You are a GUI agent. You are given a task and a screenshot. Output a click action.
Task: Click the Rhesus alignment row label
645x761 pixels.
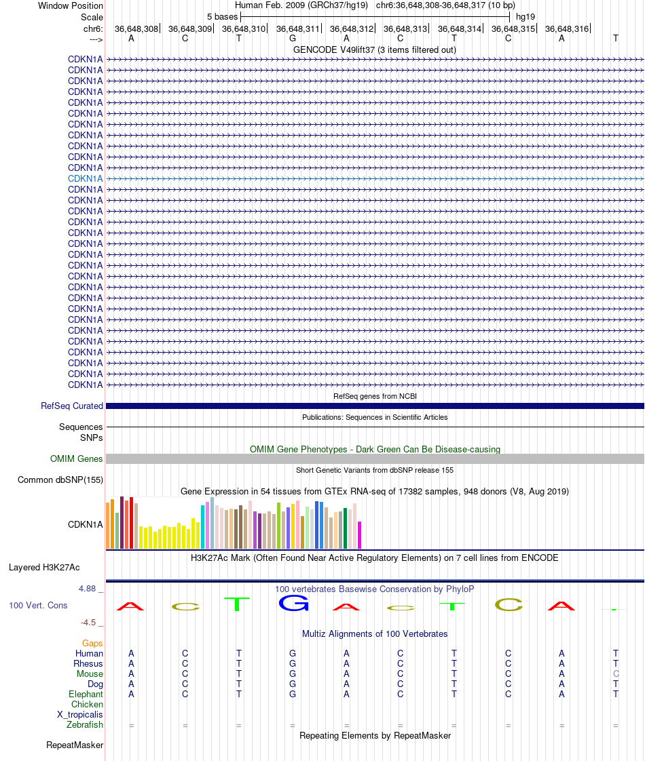[x=88, y=663]
